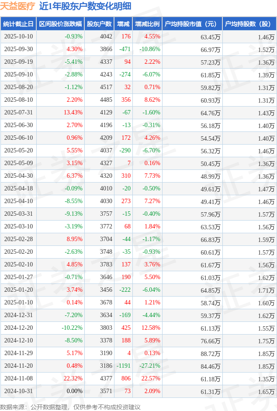This screenshot has width=277, height=411.
Task: Select the 户均持股市值（元） column header
Action: pos(192,24)
